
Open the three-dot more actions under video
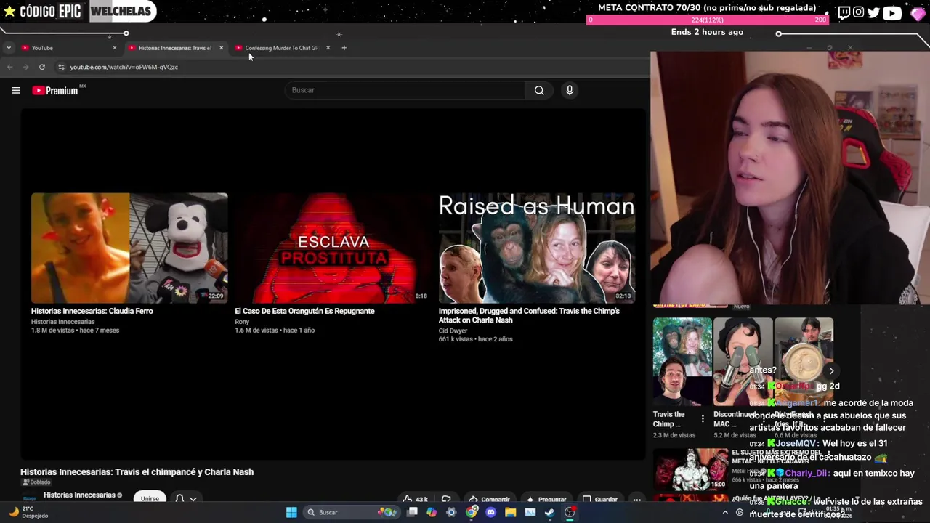[x=636, y=500]
